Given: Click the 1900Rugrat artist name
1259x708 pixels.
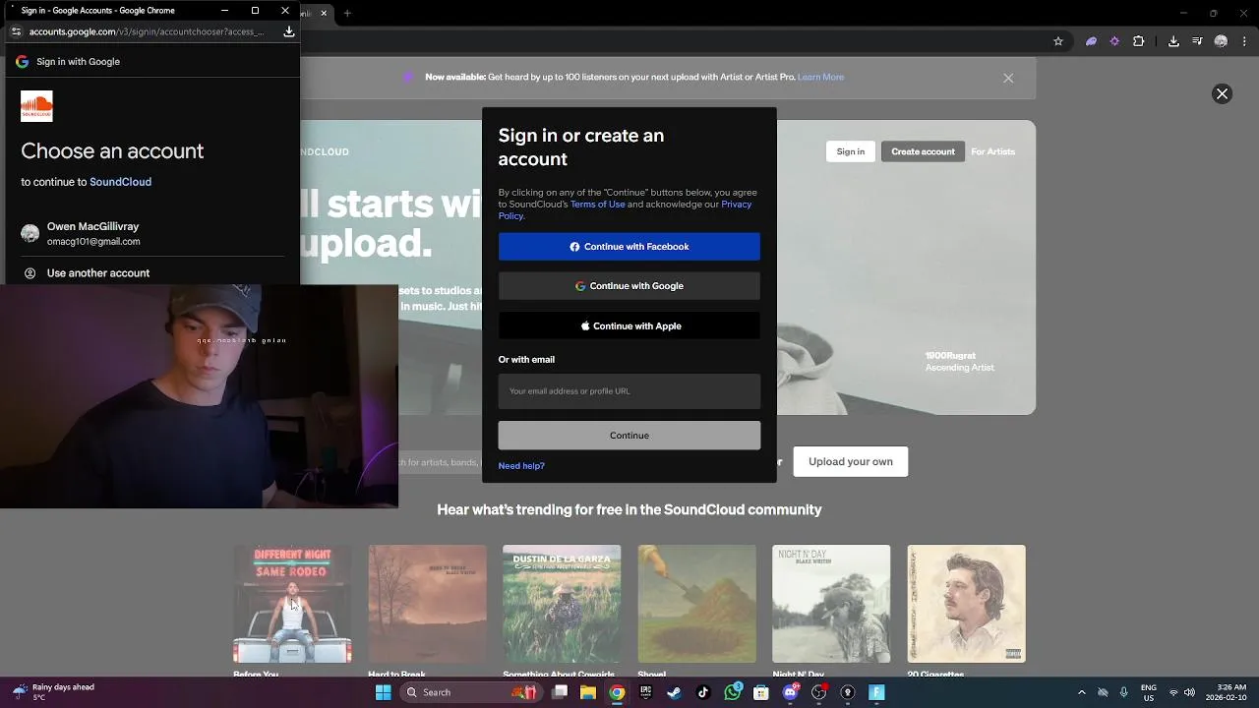Looking at the screenshot, I should click(x=950, y=355).
